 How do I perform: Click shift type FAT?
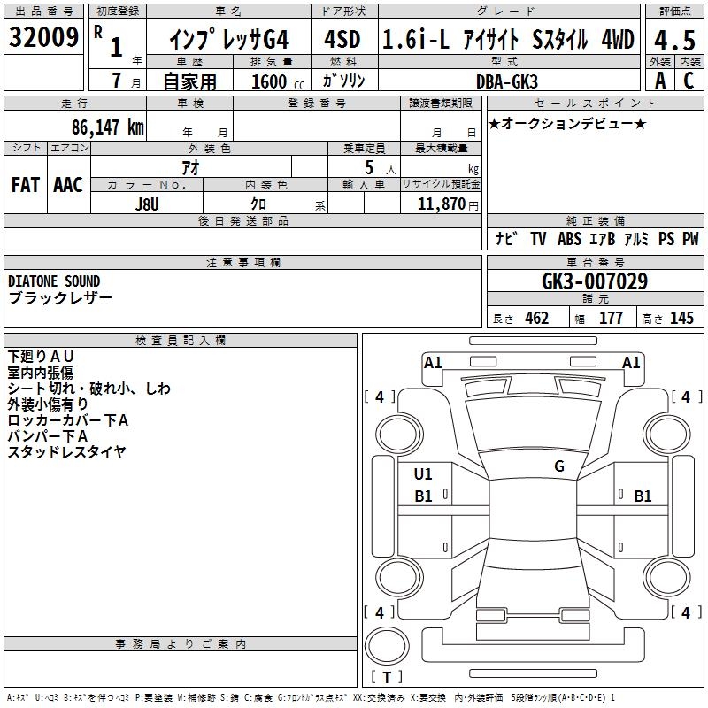[x=26, y=185]
